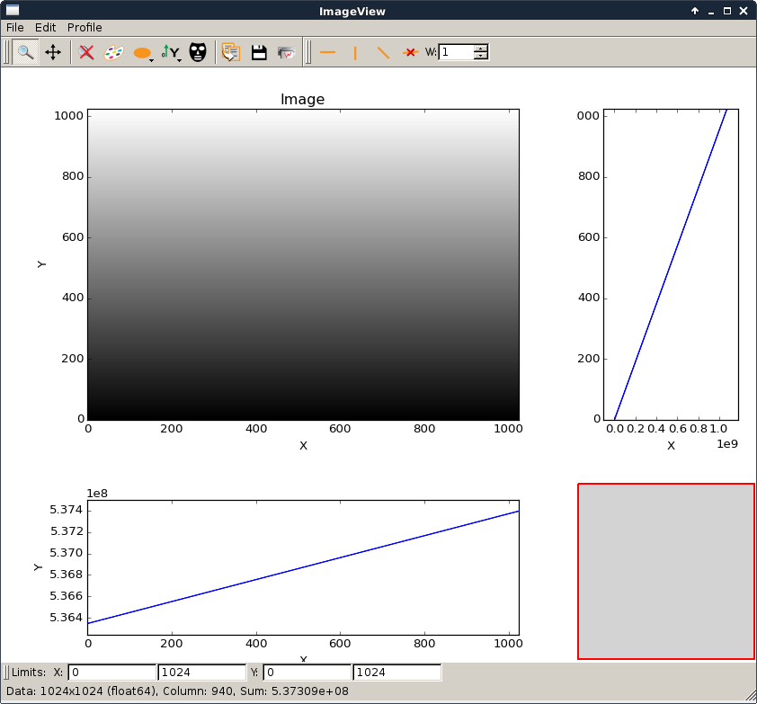Click the red X reset zoom icon
This screenshot has width=757, height=704.
(x=86, y=52)
